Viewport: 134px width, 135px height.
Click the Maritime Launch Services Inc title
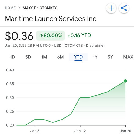[x=51, y=19]
